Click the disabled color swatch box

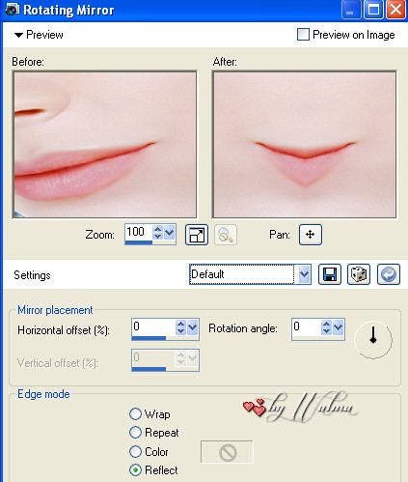pos(227,452)
